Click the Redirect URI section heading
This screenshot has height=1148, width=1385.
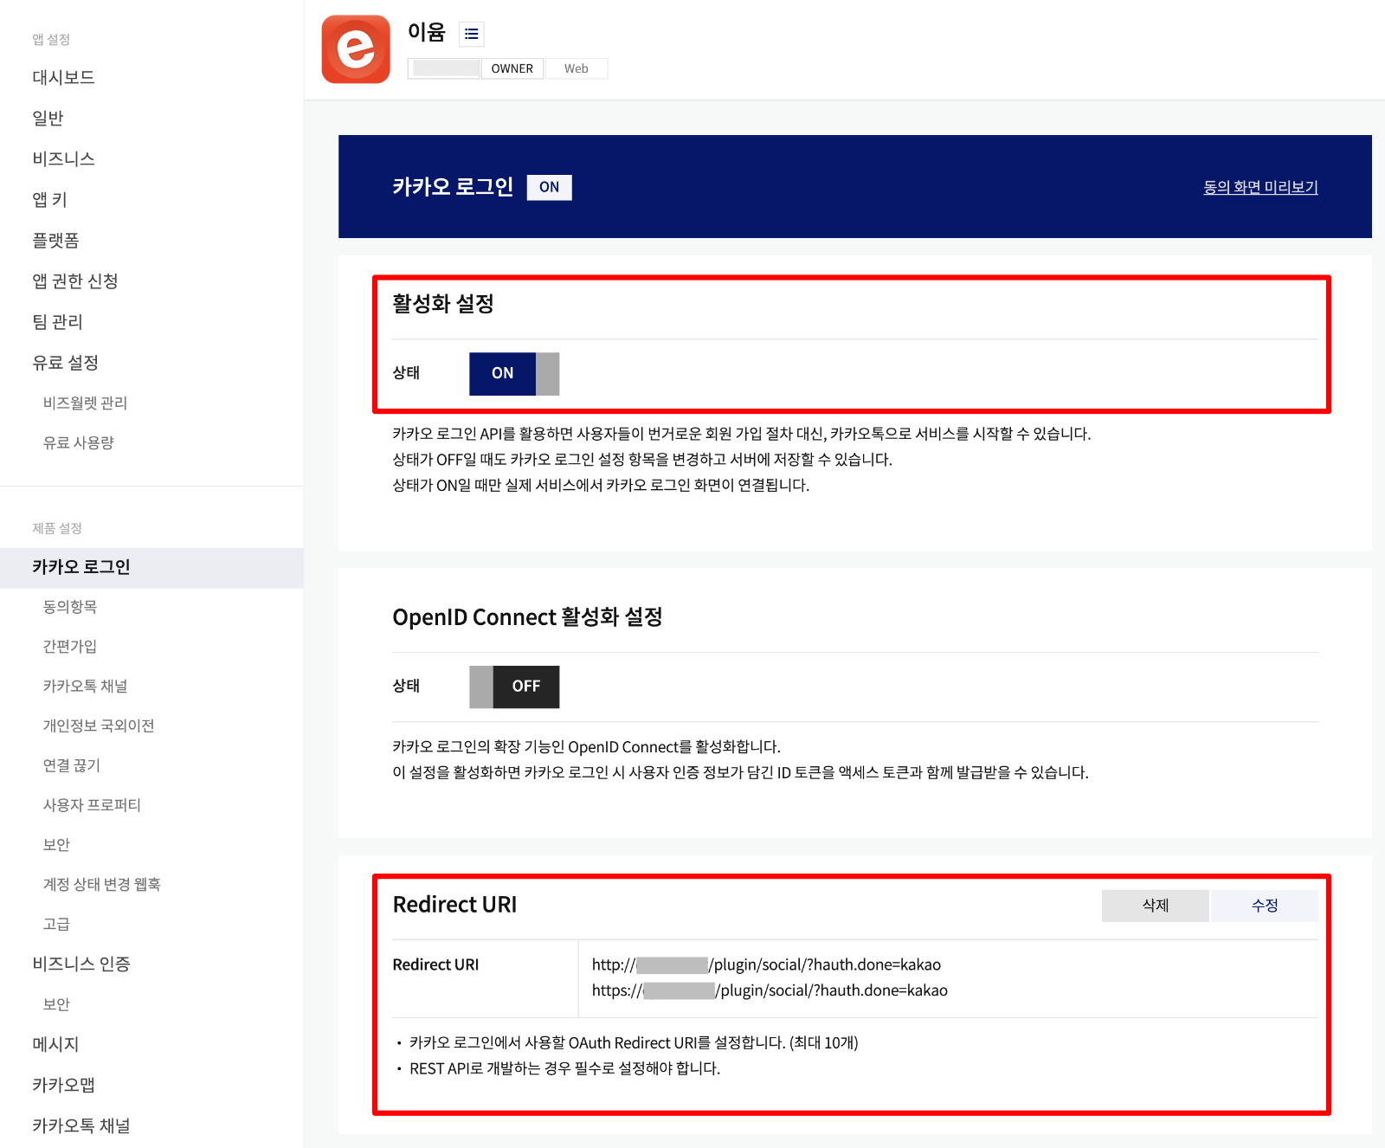point(454,905)
